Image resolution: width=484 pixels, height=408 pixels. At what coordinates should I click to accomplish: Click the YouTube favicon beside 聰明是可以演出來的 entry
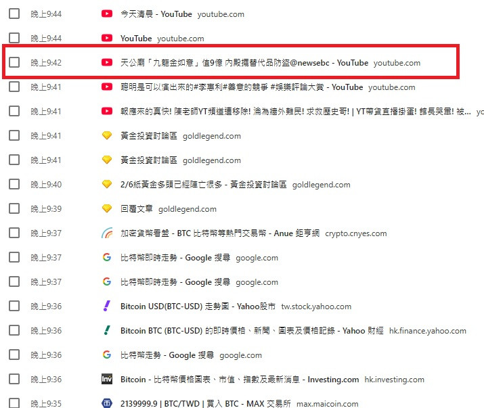pos(107,87)
